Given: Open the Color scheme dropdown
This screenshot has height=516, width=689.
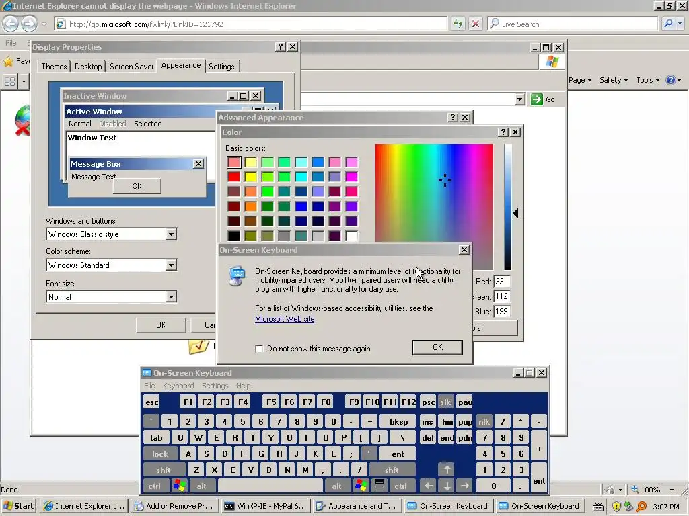Looking at the screenshot, I should click(x=172, y=265).
